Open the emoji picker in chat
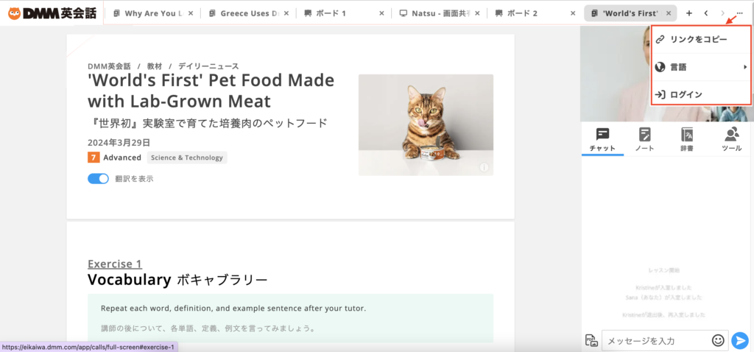This screenshot has width=754, height=352. [x=718, y=340]
